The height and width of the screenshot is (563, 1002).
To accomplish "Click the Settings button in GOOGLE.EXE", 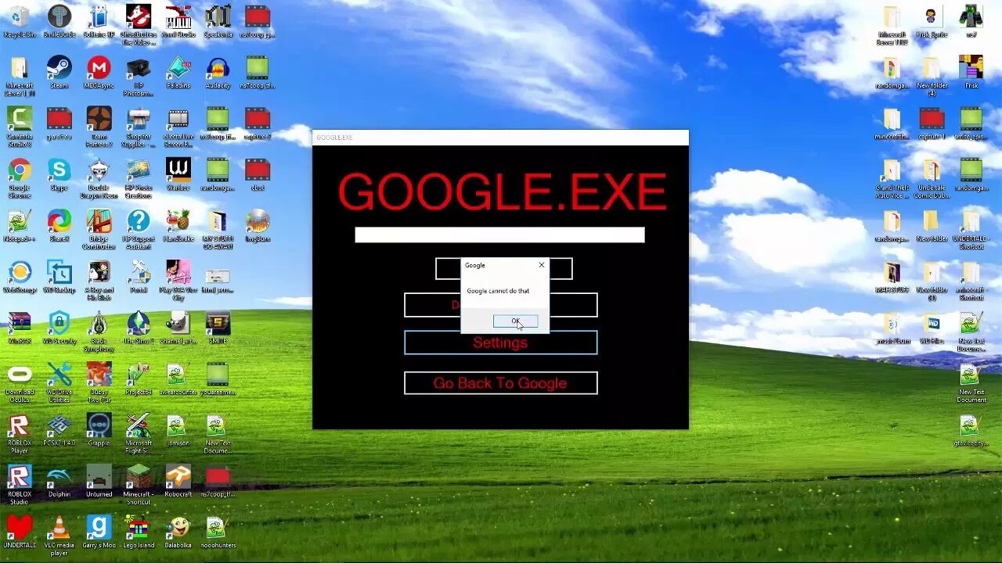I will (500, 342).
